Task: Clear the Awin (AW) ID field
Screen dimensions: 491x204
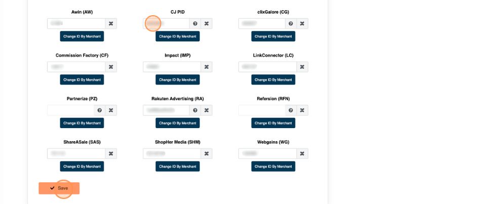Action: pyautogui.click(x=111, y=23)
